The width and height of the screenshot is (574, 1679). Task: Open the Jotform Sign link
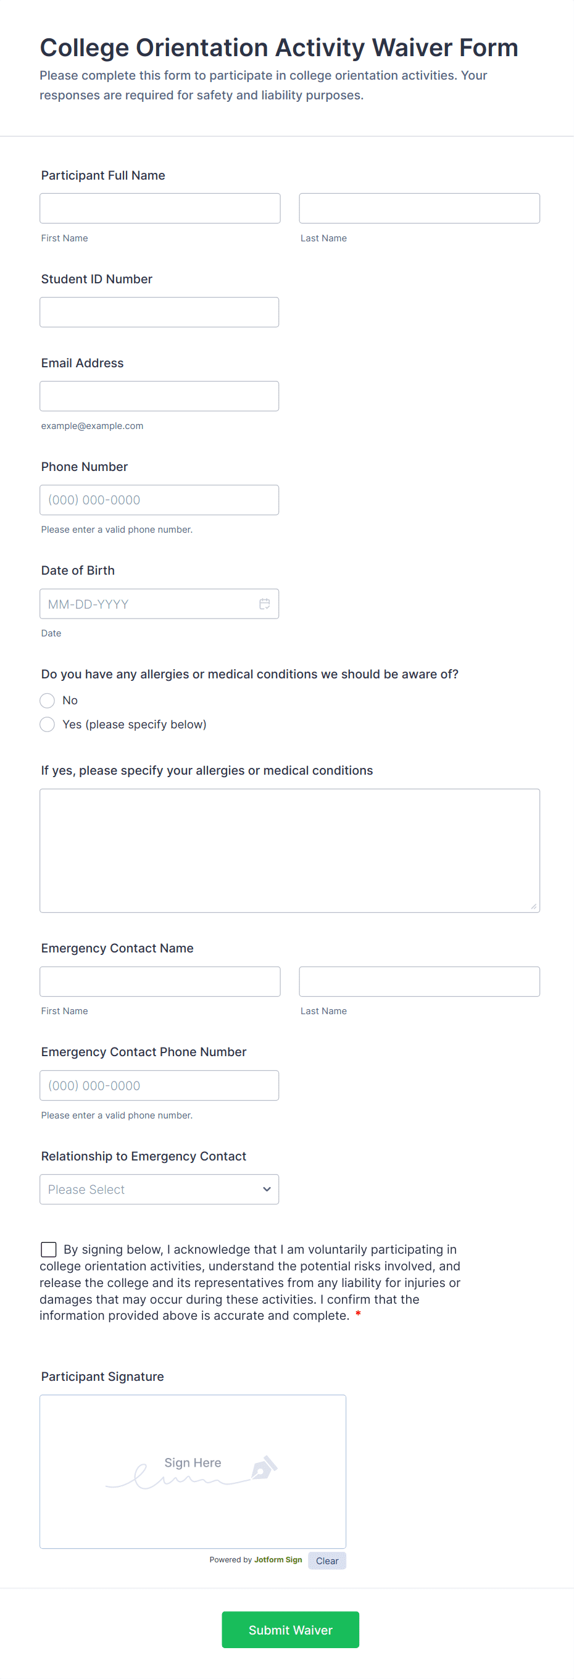(278, 1559)
